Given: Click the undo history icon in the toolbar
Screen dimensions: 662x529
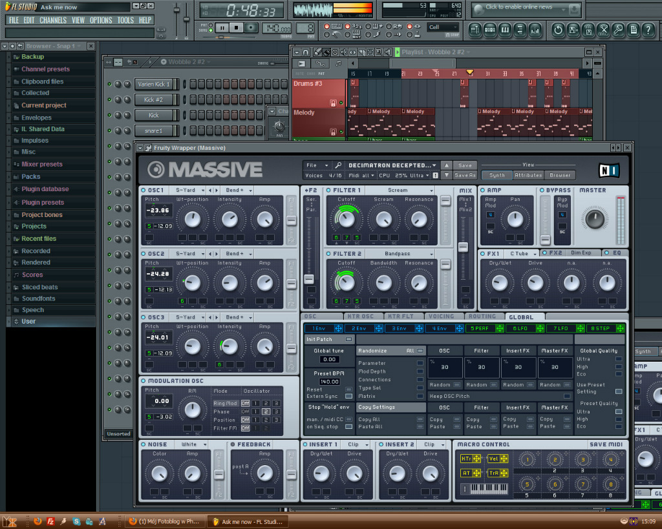Looking at the screenshot, I should pos(558,30).
